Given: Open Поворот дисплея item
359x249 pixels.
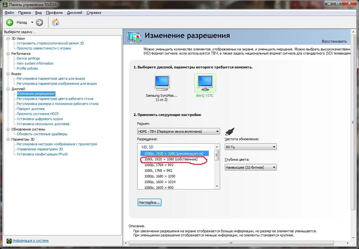Looking at the screenshot, I should point(31,109).
